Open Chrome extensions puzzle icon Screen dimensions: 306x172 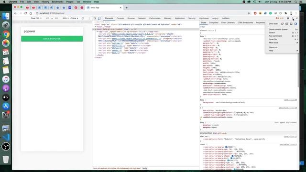pyautogui.click(x=286, y=13)
